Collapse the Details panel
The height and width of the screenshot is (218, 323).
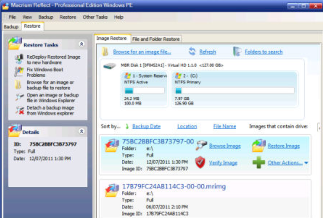tap(82, 131)
